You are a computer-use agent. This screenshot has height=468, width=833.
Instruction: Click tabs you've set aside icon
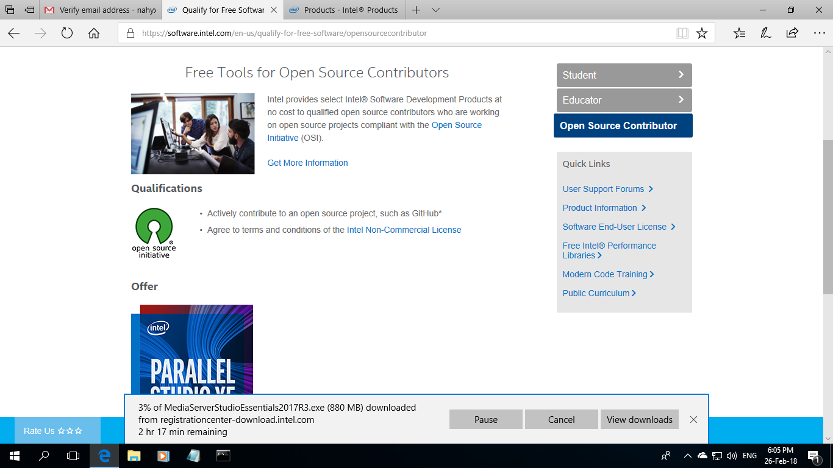[10, 10]
